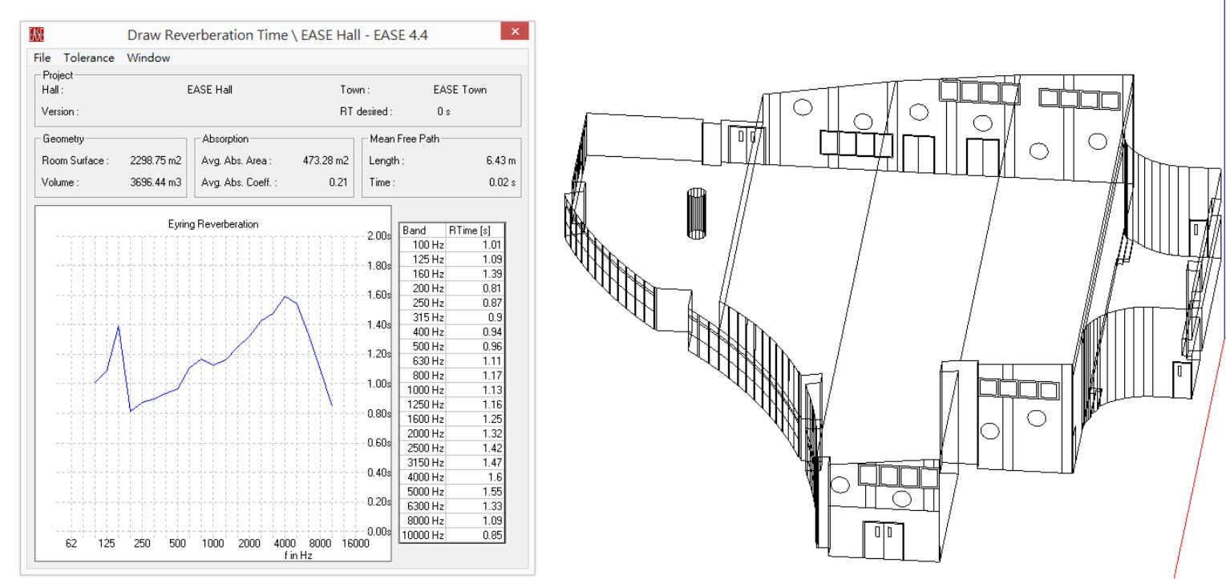Image resolution: width=1226 pixels, height=579 pixels.
Task: Select the 500 Hz band row
Action: (452, 346)
